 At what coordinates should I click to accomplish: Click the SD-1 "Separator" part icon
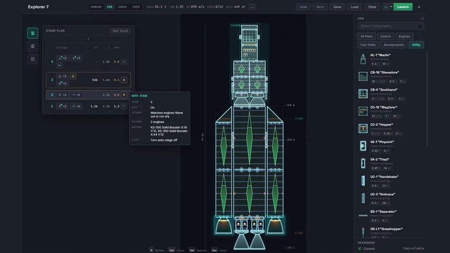(363, 215)
